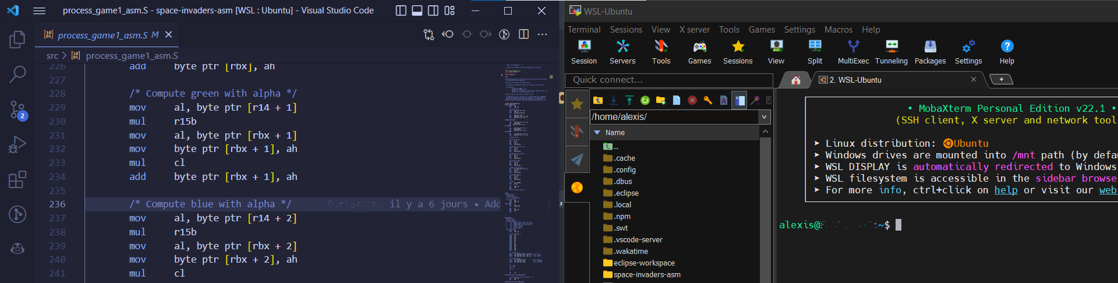
Task: Toggle the bottom panel in VS Code
Action: (417, 10)
